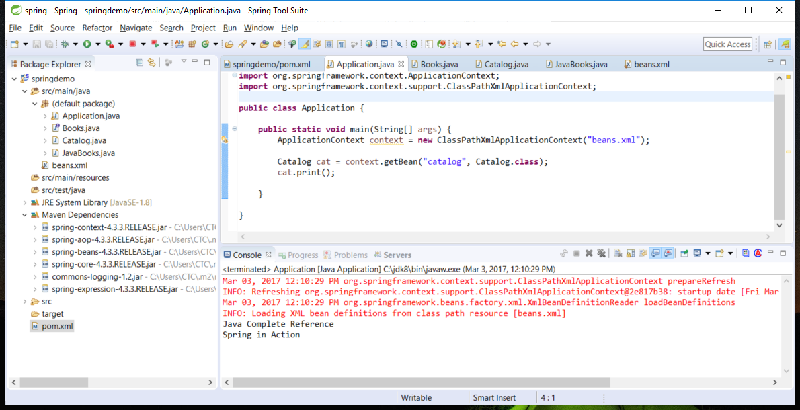Click the Open Perspective icon
This screenshot has width=800, height=410.
click(x=767, y=44)
